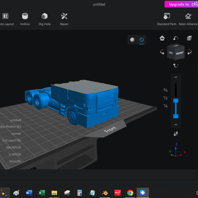Click the 104.74/0.00 volume value
Viewport: 198px width, 198px height.
click(x=13, y=147)
